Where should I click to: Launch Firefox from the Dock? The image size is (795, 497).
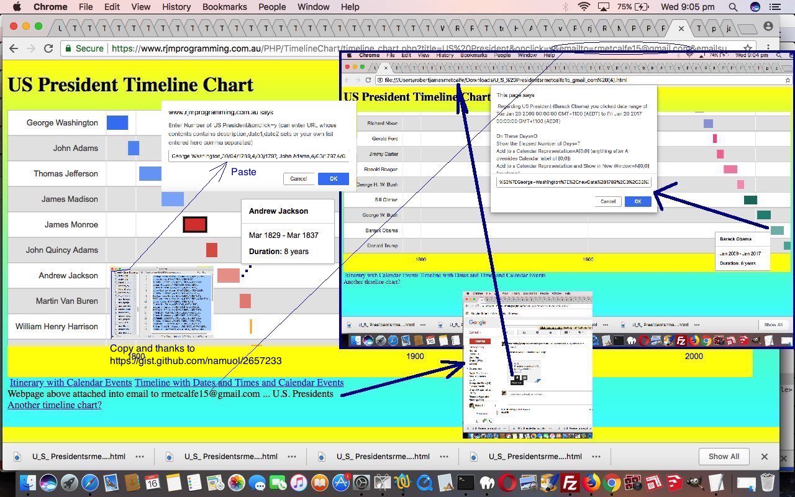591,482
